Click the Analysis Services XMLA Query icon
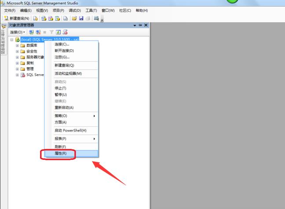This screenshot has height=209, width=285. (58, 18)
